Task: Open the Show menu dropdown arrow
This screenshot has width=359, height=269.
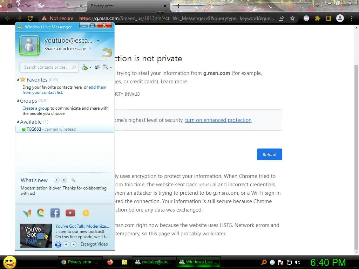Action: point(111,68)
